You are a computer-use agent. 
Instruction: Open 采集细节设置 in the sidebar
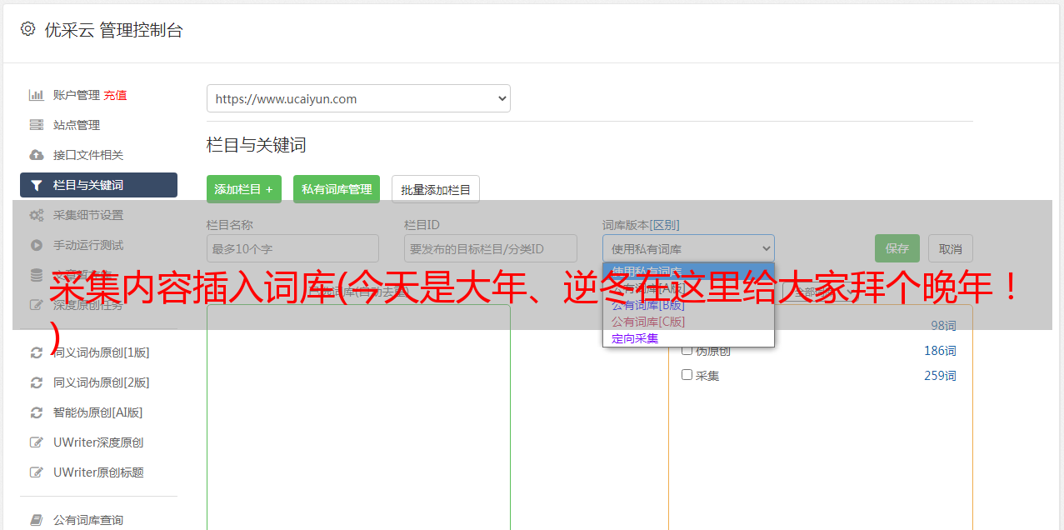(x=88, y=215)
